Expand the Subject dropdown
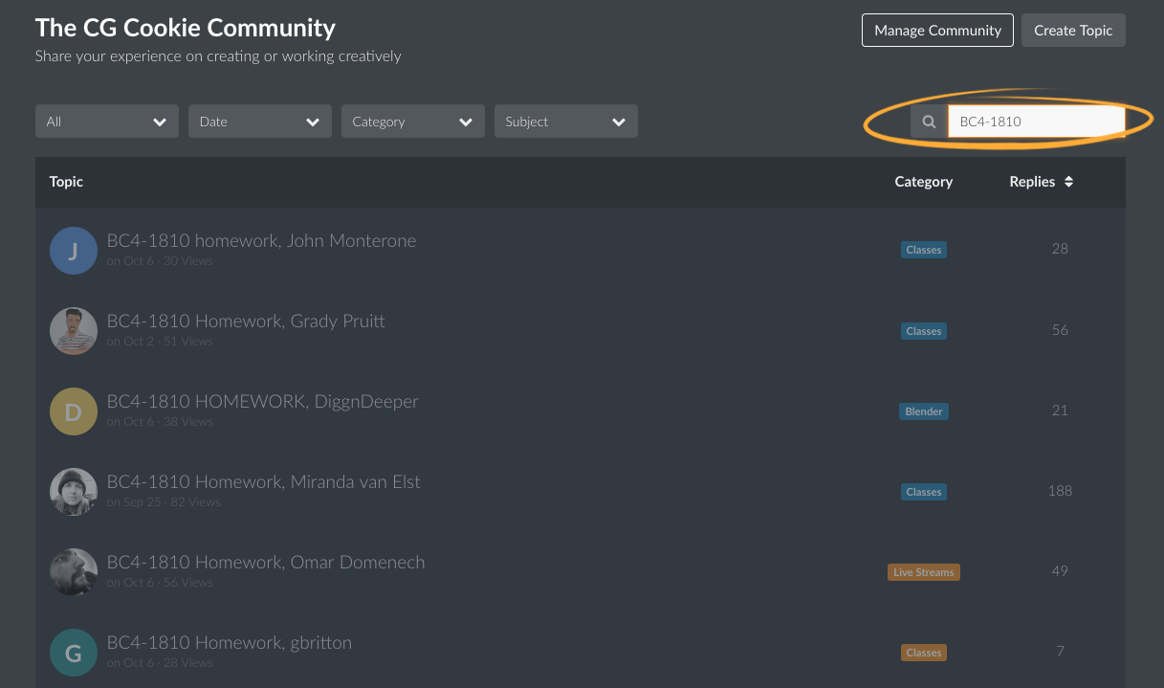Image resolution: width=1164 pixels, height=688 pixels. pos(565,121)
